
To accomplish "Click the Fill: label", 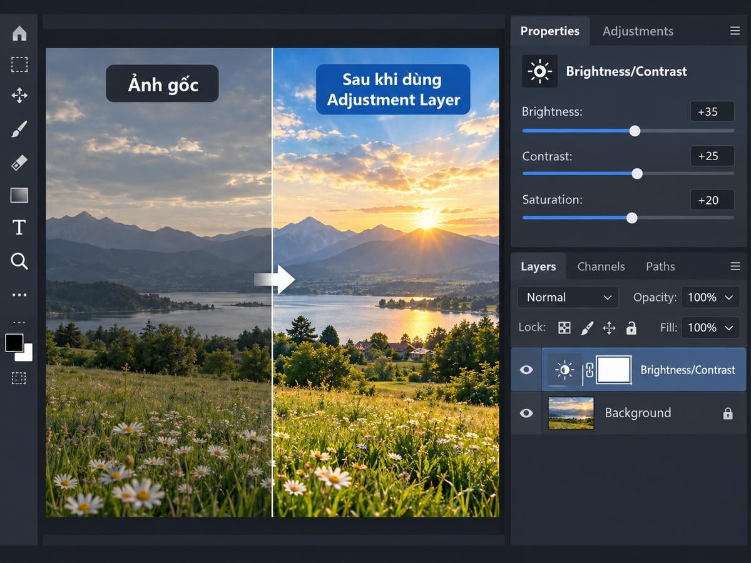I will 669,327.
